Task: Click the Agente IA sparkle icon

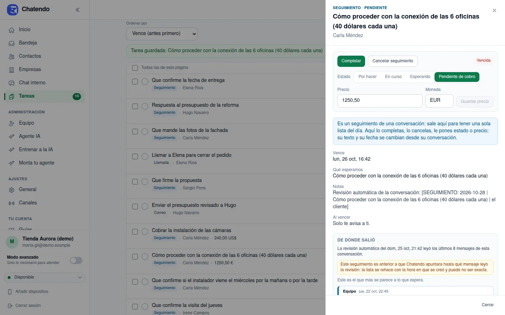Action: click(12, 136)
